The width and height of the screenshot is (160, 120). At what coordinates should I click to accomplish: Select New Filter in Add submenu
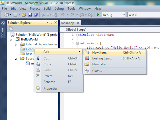coord(115,64)
